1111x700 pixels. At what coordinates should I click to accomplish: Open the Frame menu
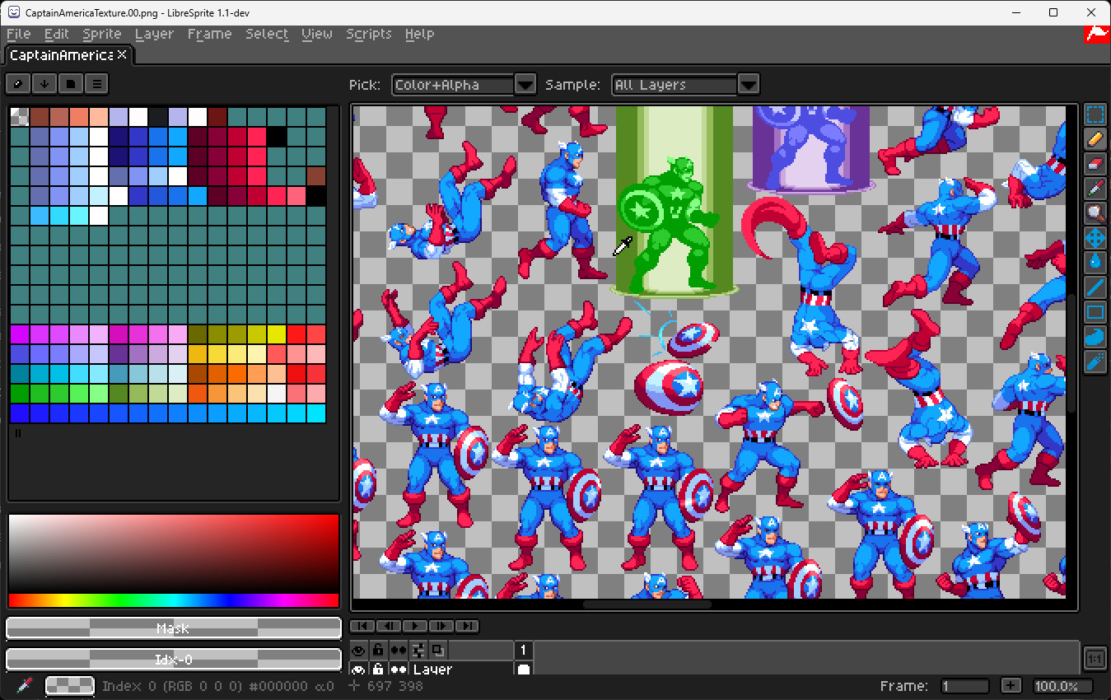click(x=209, y=34)
